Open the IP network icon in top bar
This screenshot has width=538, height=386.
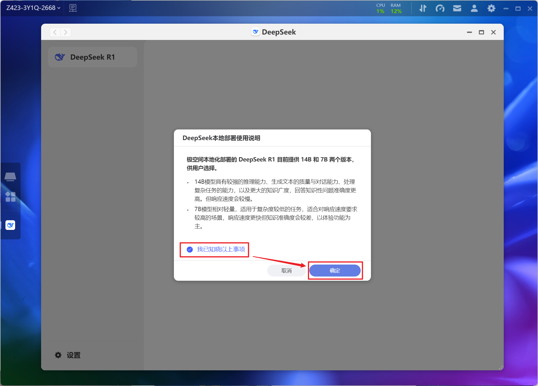click(73, 8)
